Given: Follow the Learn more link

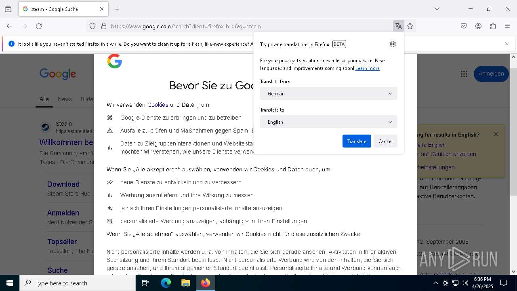Looking at the screenshot, I should 368,68.
